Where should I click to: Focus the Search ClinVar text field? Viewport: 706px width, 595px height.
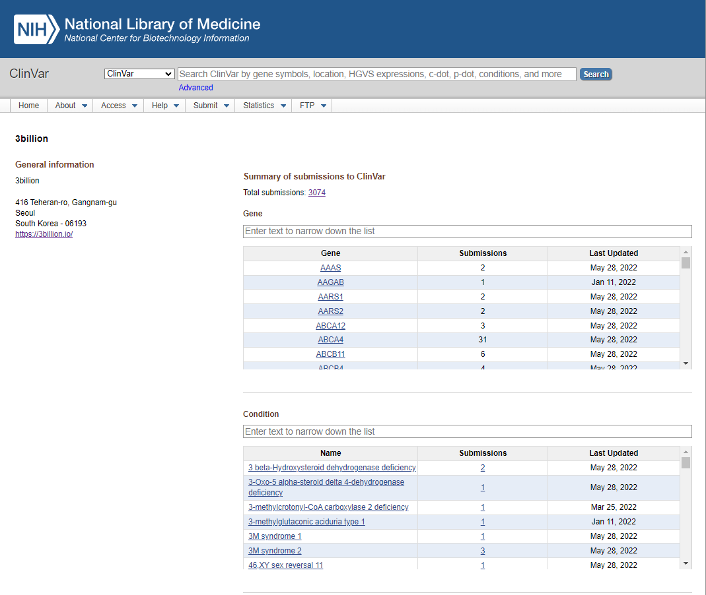coord(376,74)
